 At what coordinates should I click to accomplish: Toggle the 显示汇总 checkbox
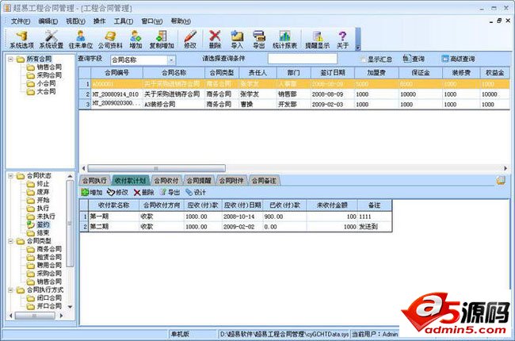click(363, 59)
